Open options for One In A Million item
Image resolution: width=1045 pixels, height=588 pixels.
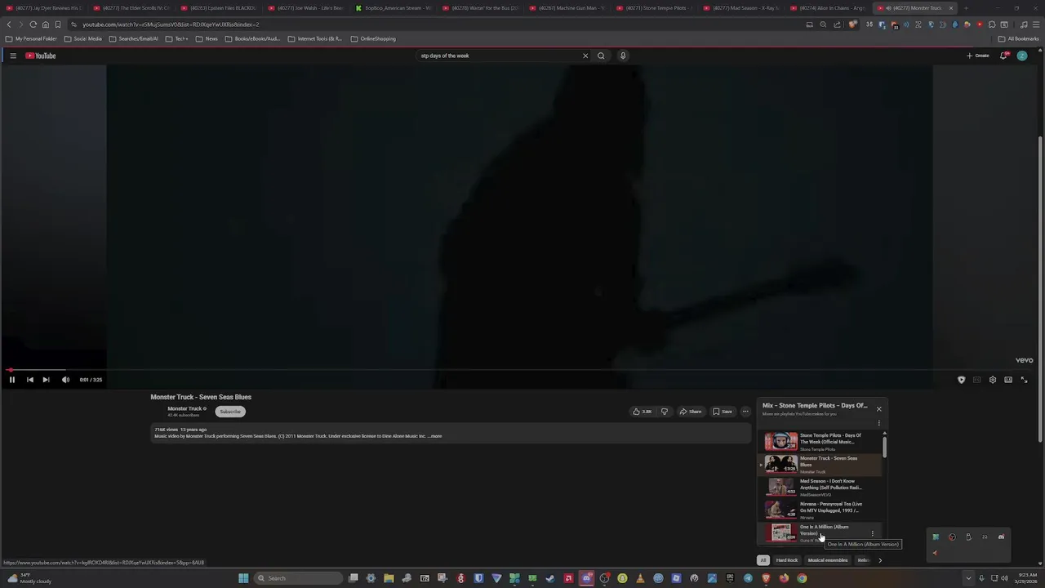pyautogui.click(x=872, y=533)
